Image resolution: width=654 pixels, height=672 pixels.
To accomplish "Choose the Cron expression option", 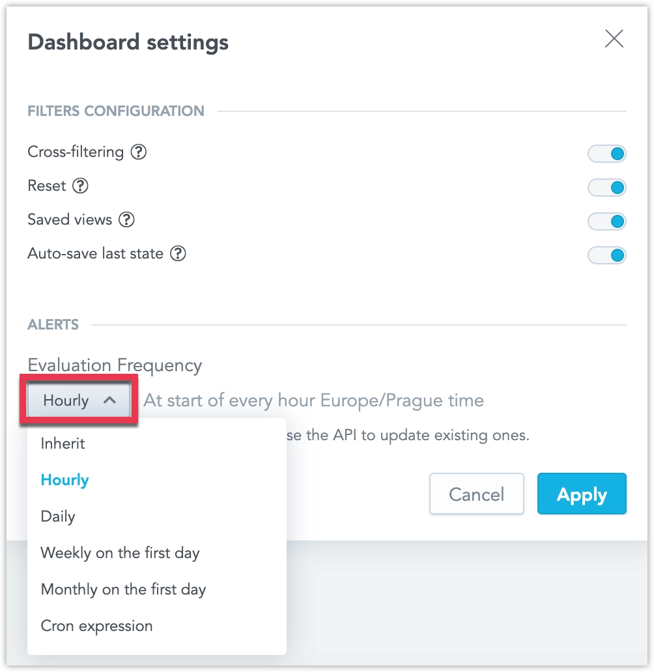I will 96,626.
